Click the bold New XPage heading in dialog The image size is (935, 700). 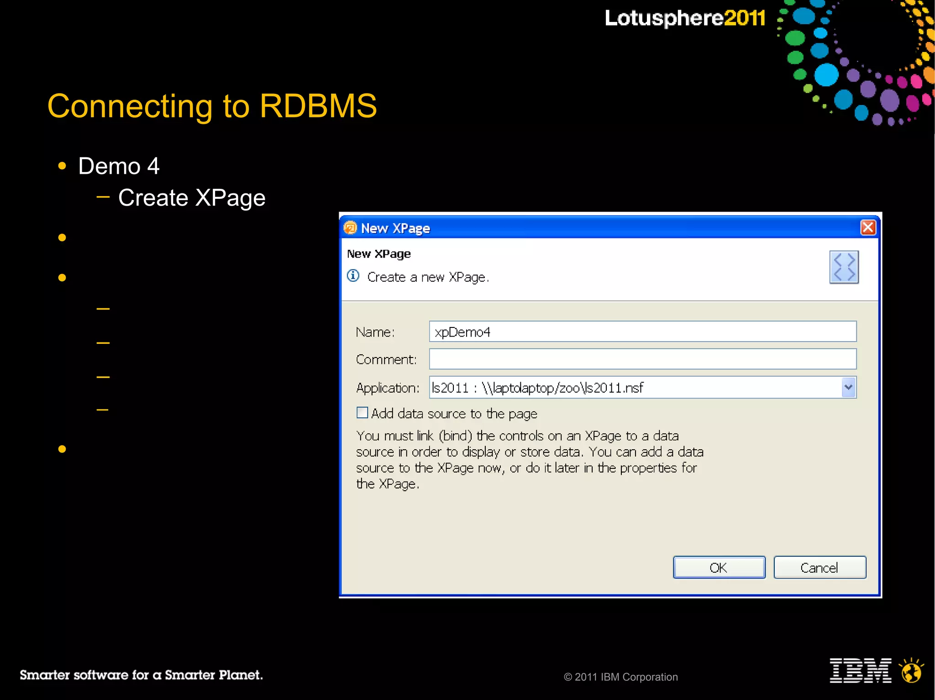[x=379, y=254]
